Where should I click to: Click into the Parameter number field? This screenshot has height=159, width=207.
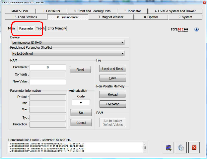[x=48, y=67]
